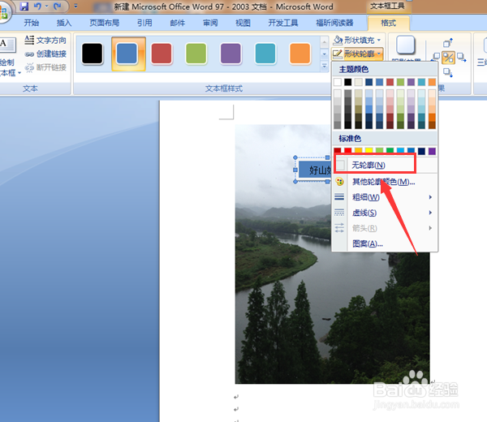
Task: Nudge shadow left icon
Action: coord(436,58)
